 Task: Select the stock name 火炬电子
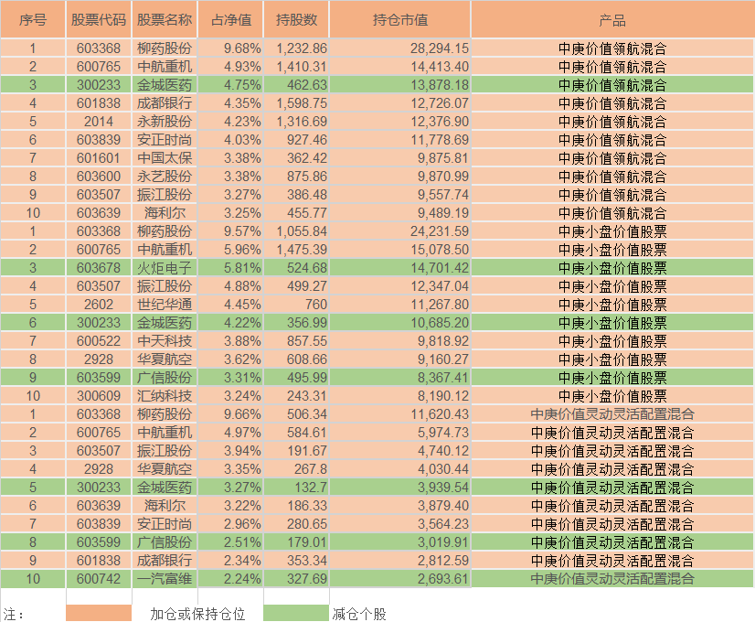click(165, 268)
